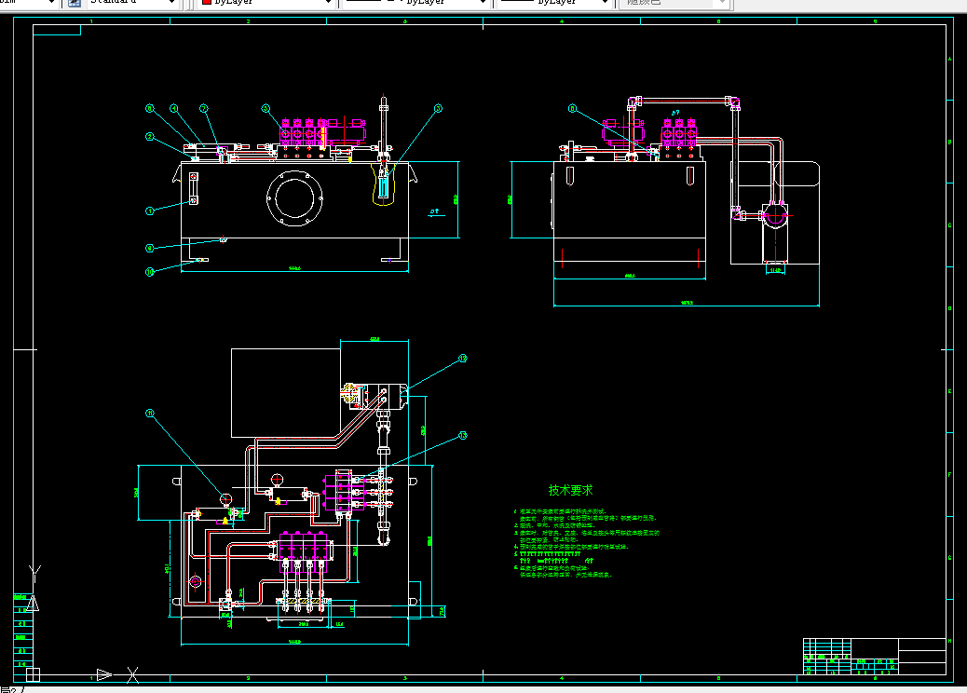Viewport: 967px width, 693px height.
Task: Select part balloon number 5
Action: click(266, 108)
